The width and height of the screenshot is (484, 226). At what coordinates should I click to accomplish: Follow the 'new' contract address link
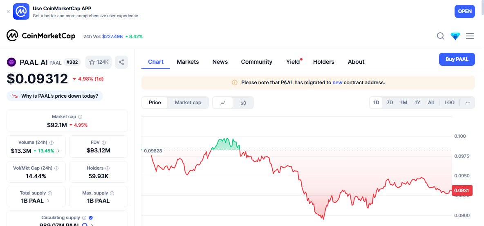coord(337,83)
